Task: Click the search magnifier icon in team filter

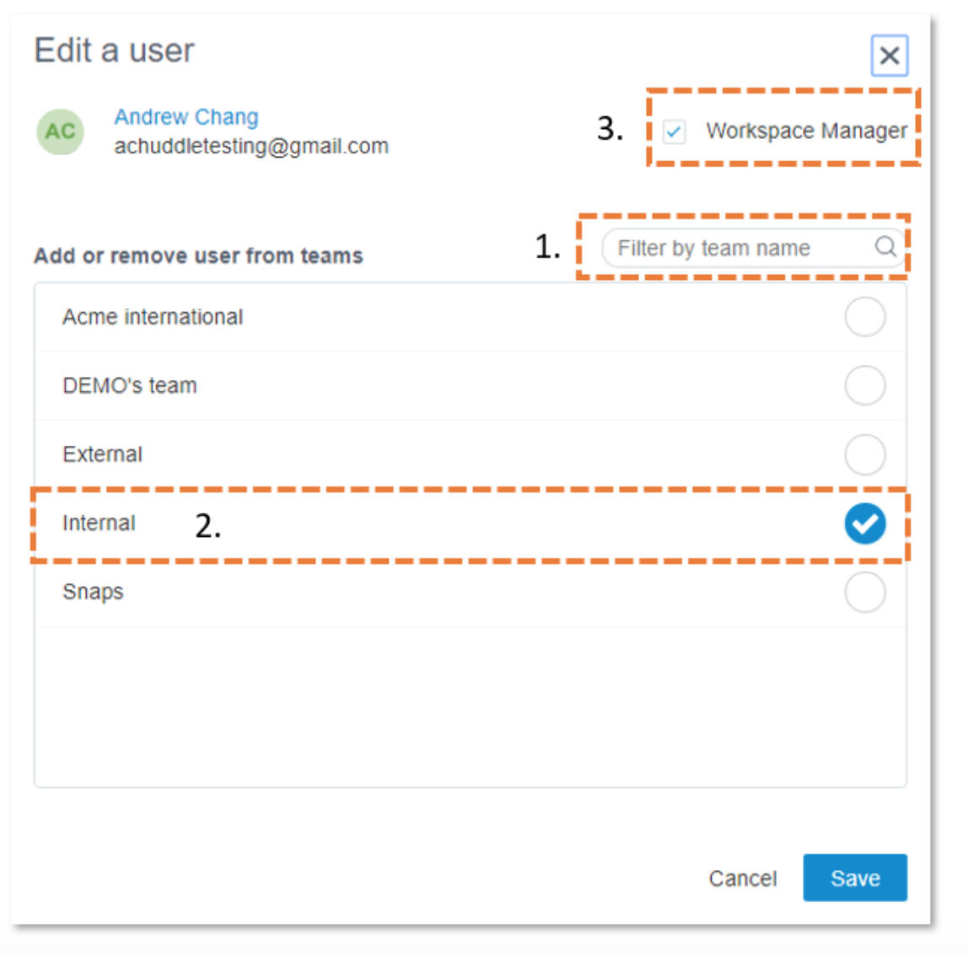Action: pos(885,247)
